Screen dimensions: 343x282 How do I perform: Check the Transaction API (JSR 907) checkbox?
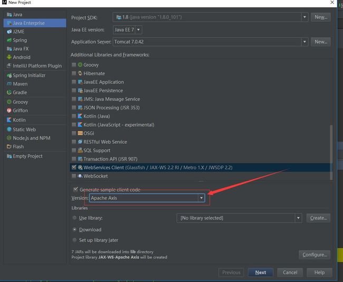[74, 159]
